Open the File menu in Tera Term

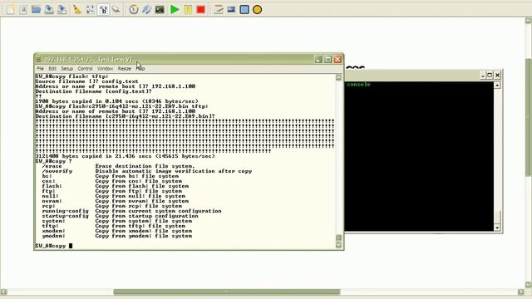click(x=41, y=68)
